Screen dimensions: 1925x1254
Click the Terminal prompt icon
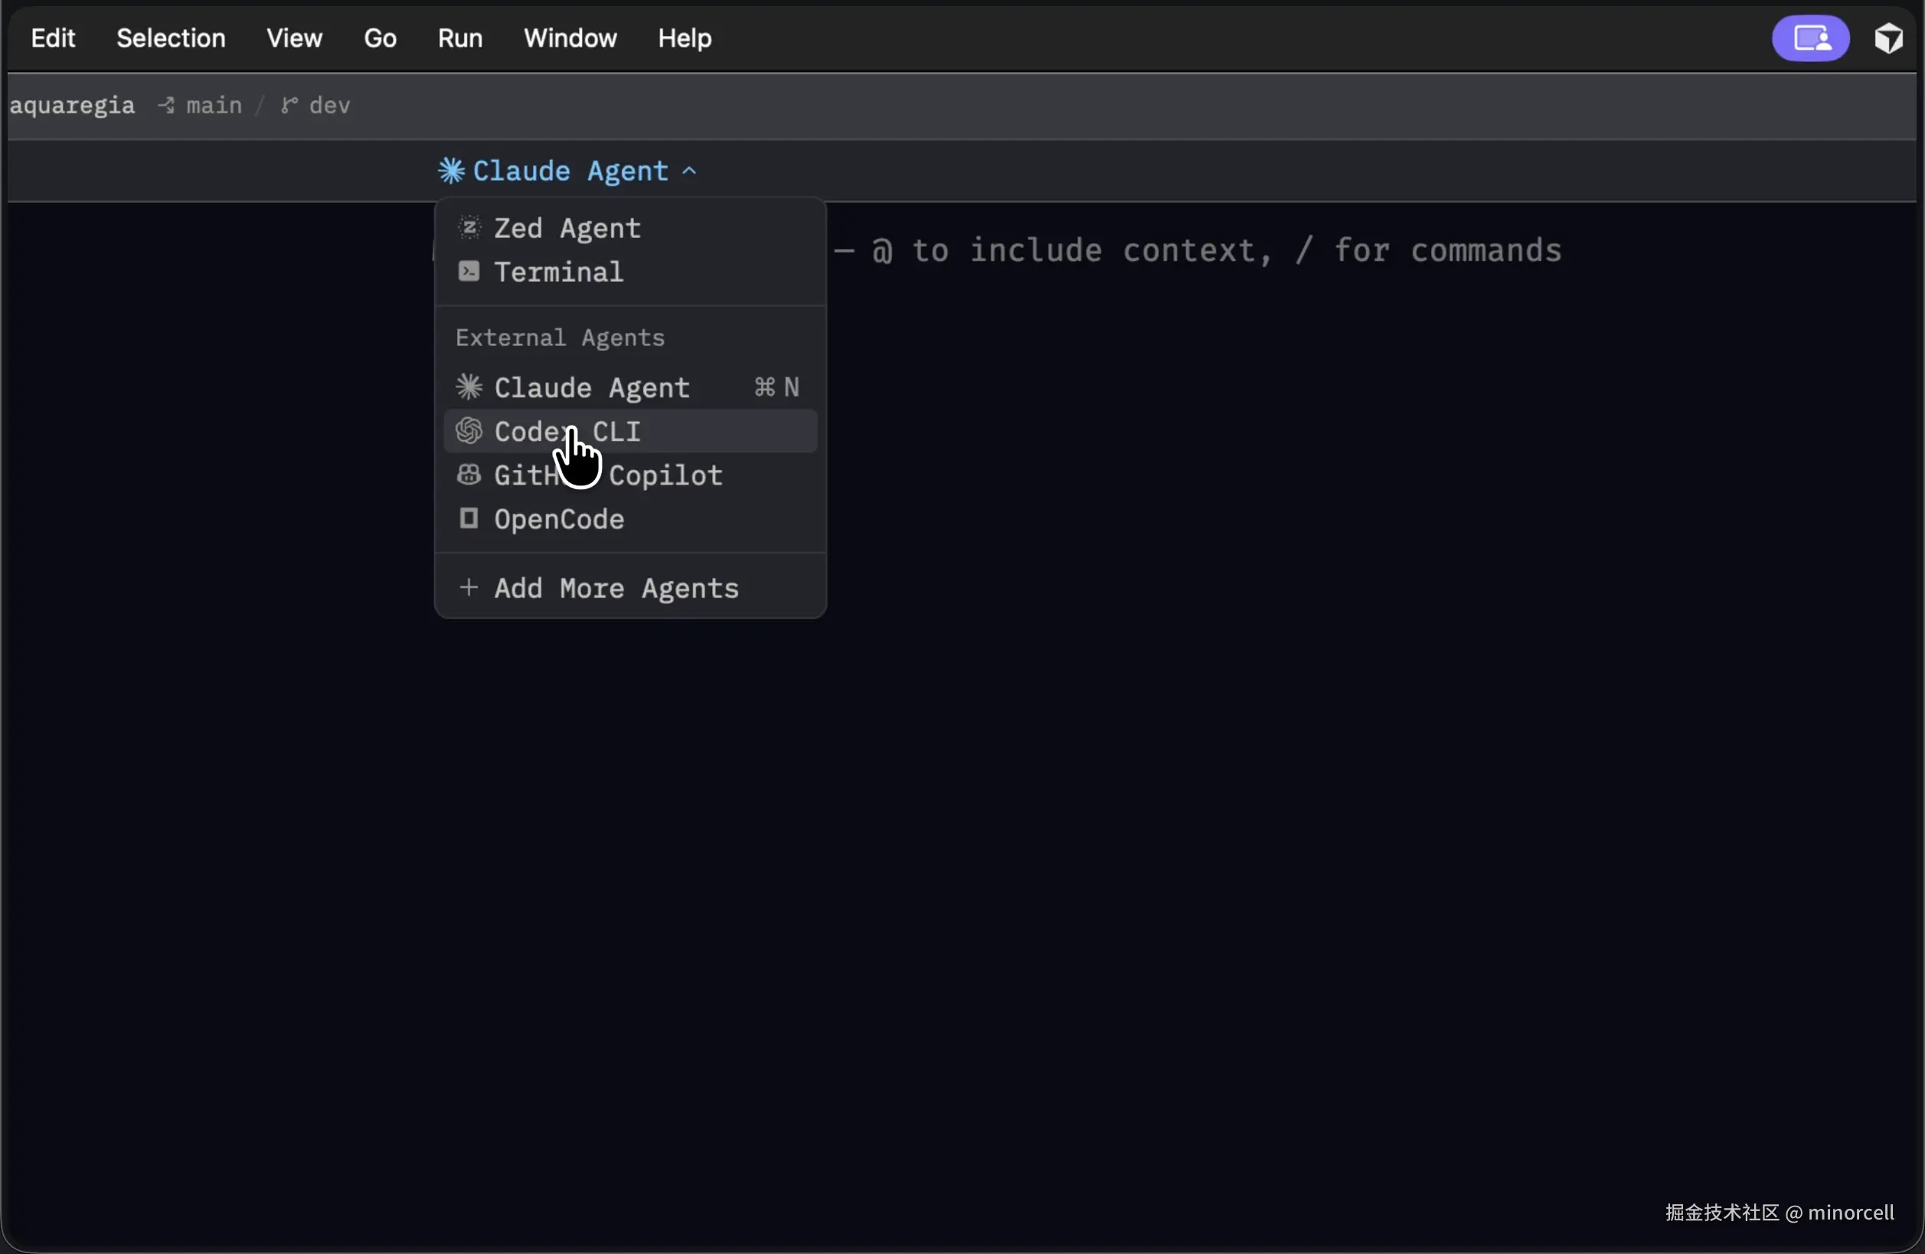(x=469, y=271)
